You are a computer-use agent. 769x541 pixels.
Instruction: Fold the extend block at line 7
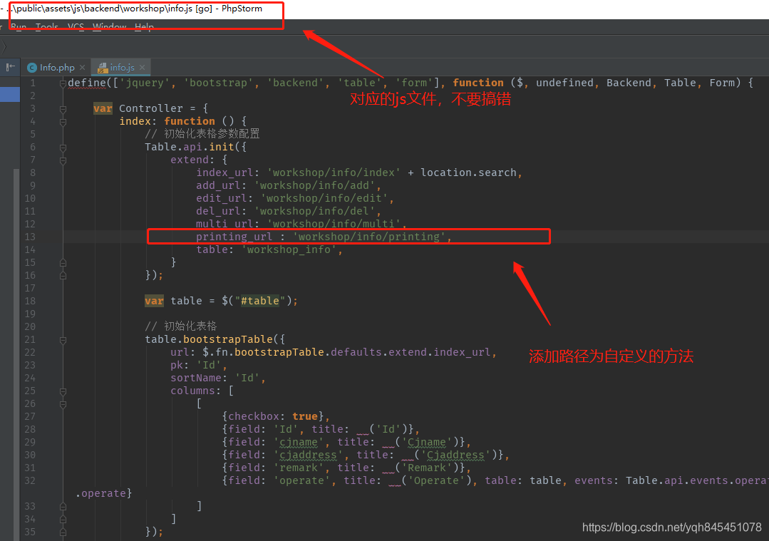(63, 160)
